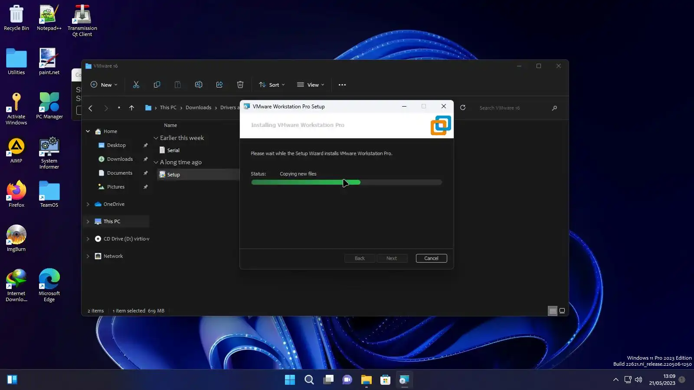Switch Explorer to large thumbnails view
The height and width of the screenshot is (390, 694).
(x=562, y=311)
